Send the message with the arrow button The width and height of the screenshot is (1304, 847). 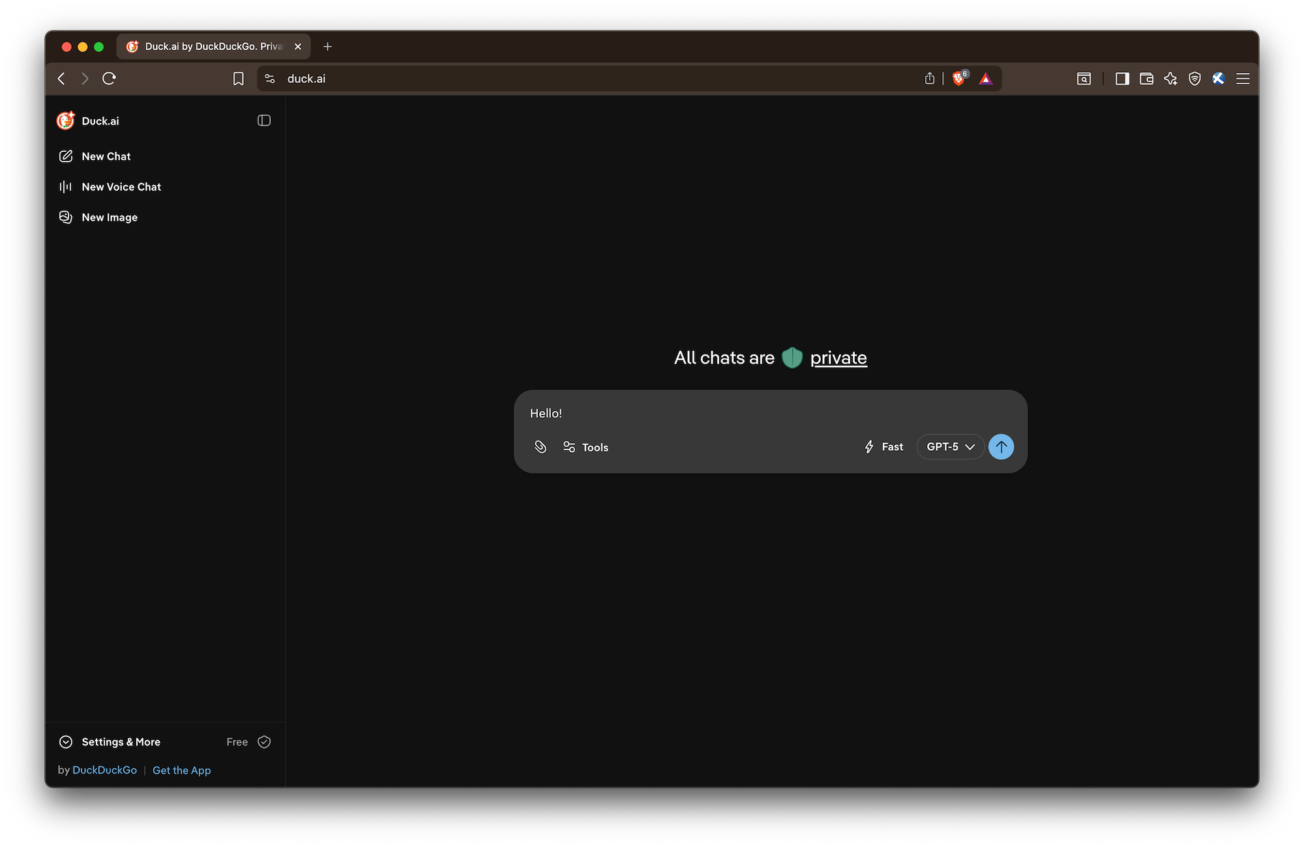pyautogui.click(x=1001, y=447)
